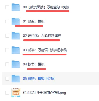Click the name 03 试讲：万能语+试讲逐字稿
The image size is (99, 101).
point(45,50)
